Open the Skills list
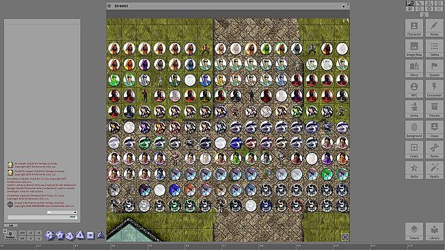 [x=414, y=170]
